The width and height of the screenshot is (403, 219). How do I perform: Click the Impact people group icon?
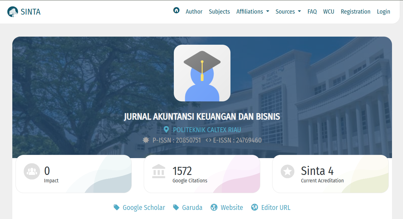32,171
